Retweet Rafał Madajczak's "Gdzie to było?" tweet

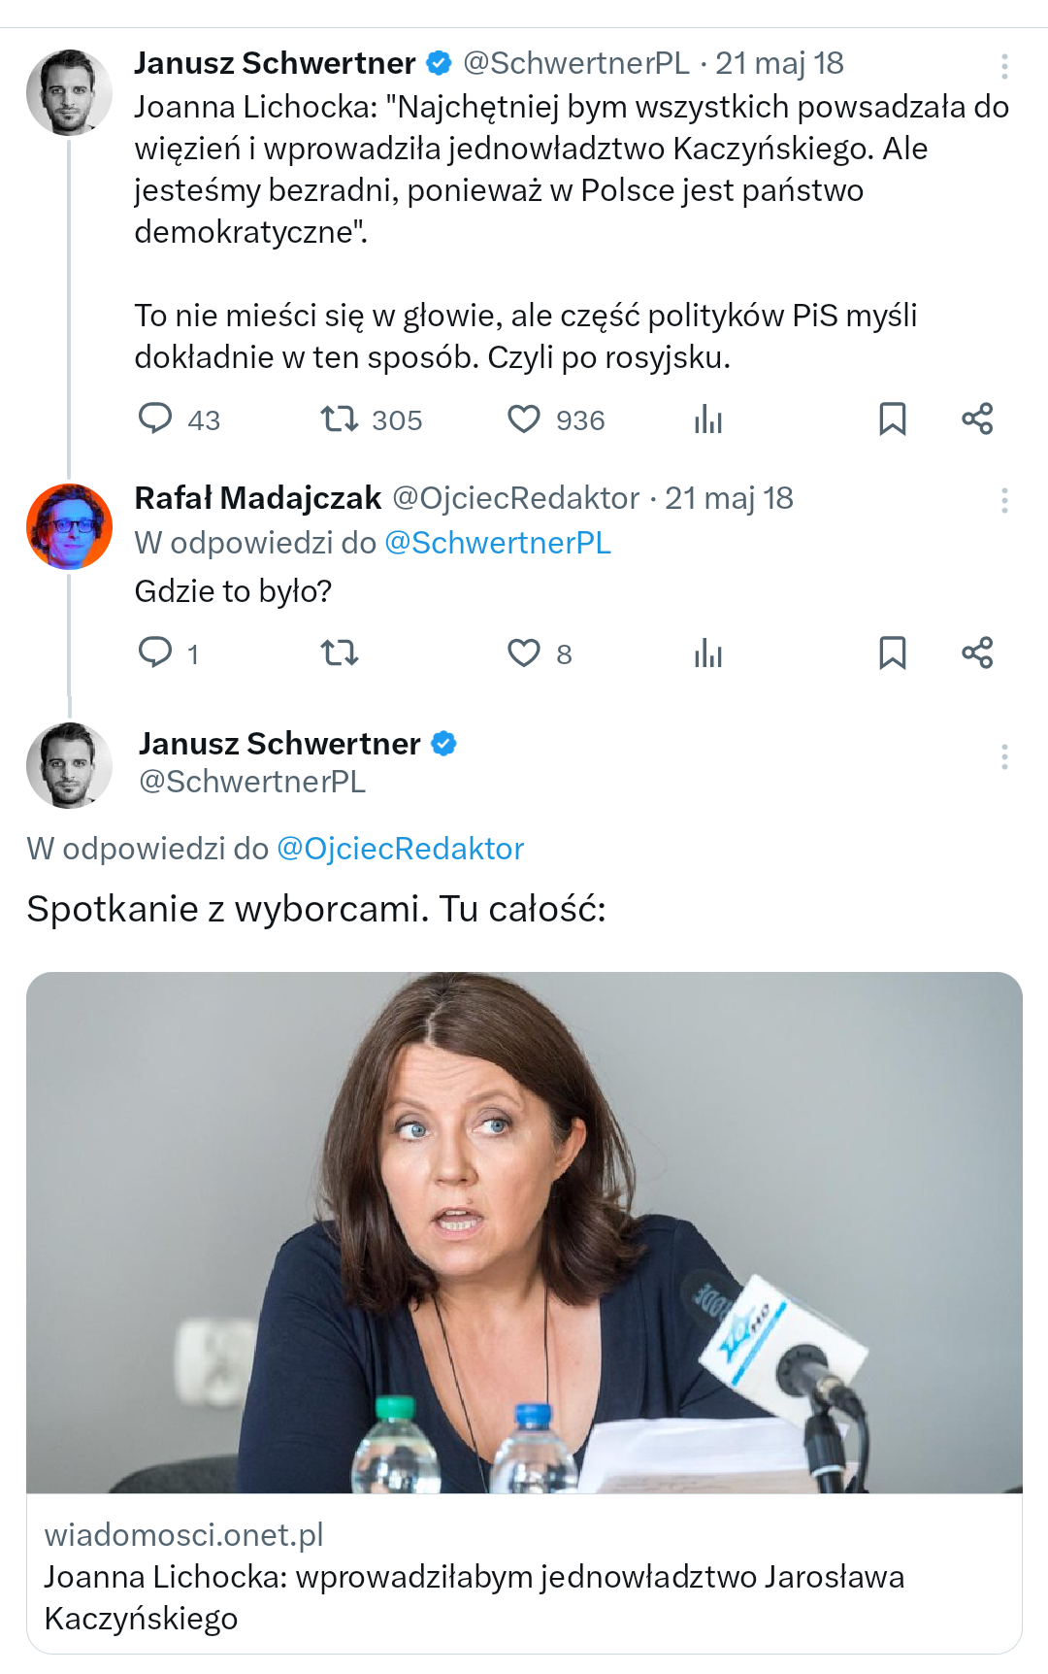pos(340,653)
